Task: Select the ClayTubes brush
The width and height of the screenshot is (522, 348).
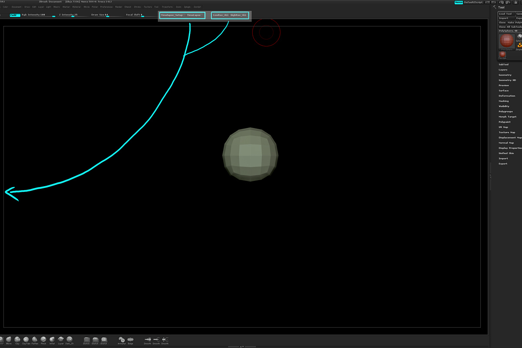Action: click(26, 340)
